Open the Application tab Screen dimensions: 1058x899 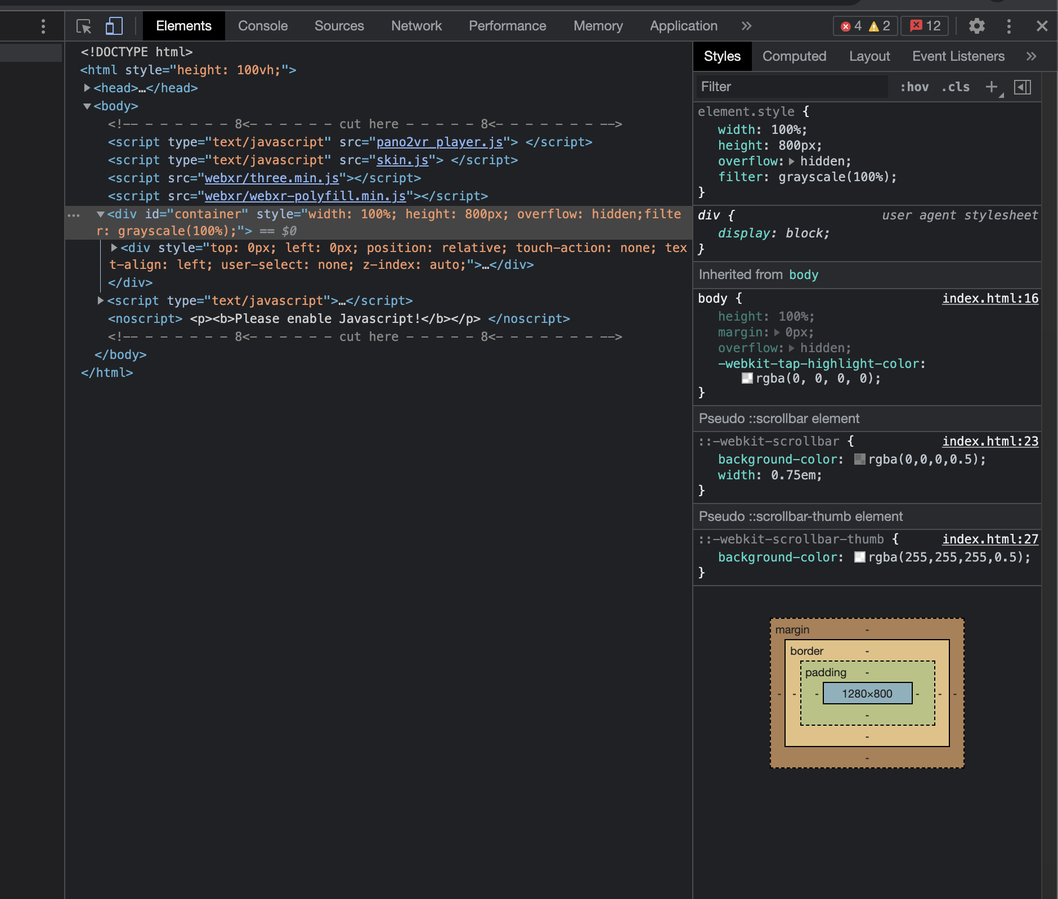684,26
